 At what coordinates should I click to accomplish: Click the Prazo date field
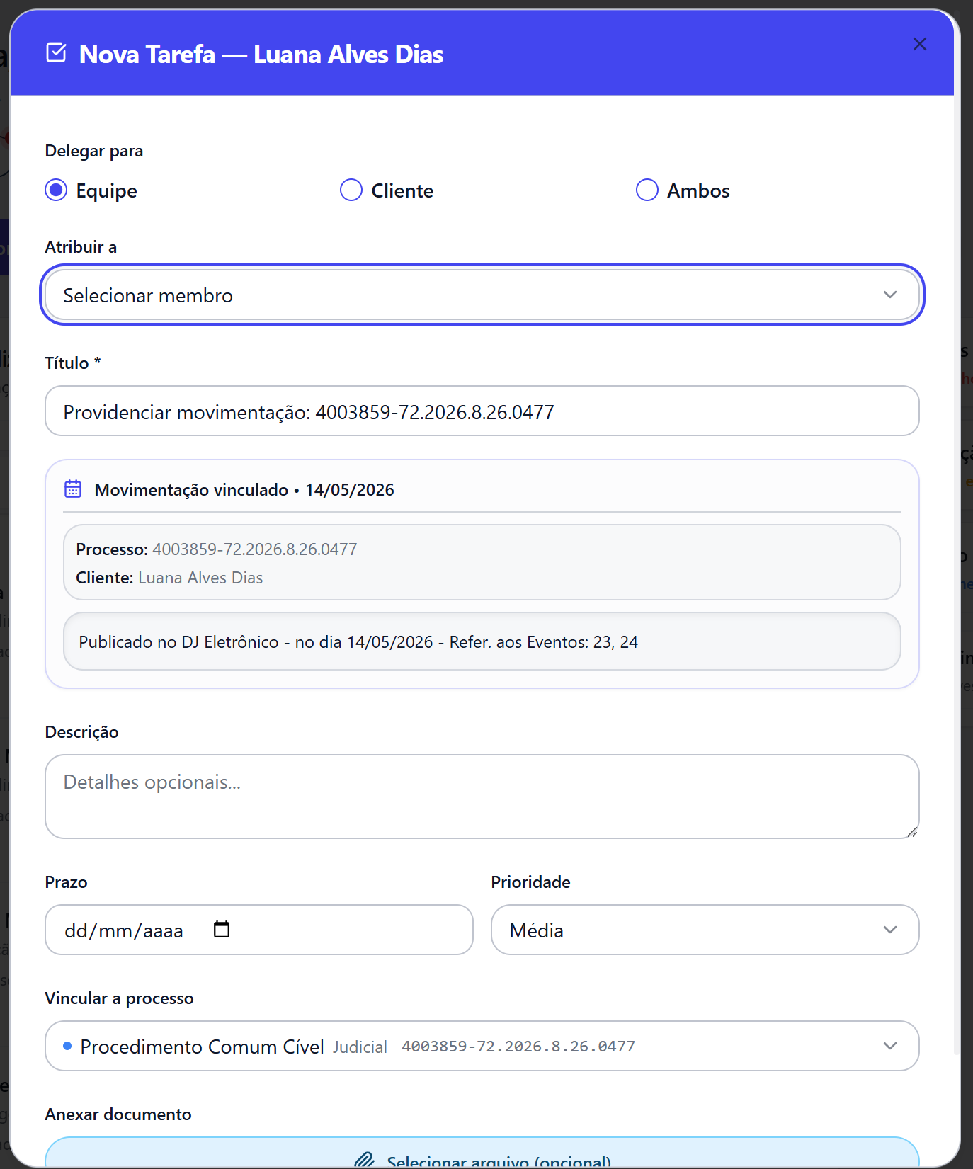(x=259, y=930)
